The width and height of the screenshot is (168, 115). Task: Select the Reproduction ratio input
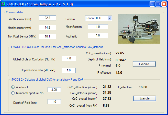[69, 70]
